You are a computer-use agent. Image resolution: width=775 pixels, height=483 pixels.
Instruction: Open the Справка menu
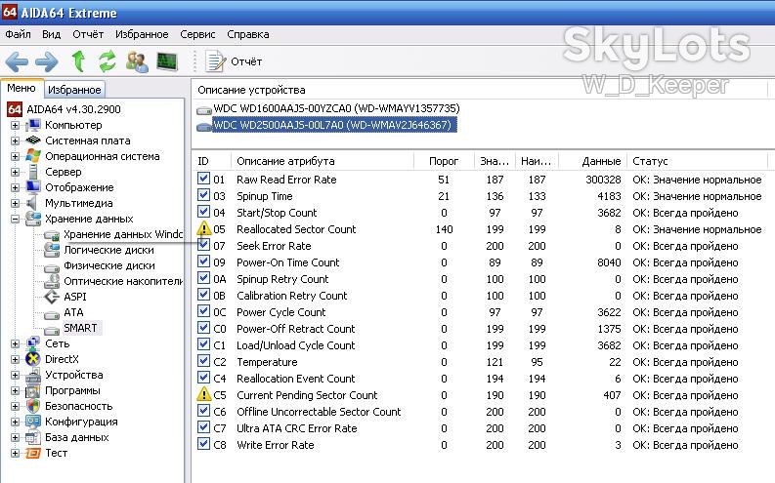click(x=248, y=34)
